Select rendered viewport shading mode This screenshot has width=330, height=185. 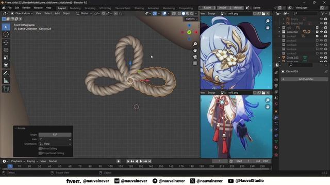coord(192,13)
